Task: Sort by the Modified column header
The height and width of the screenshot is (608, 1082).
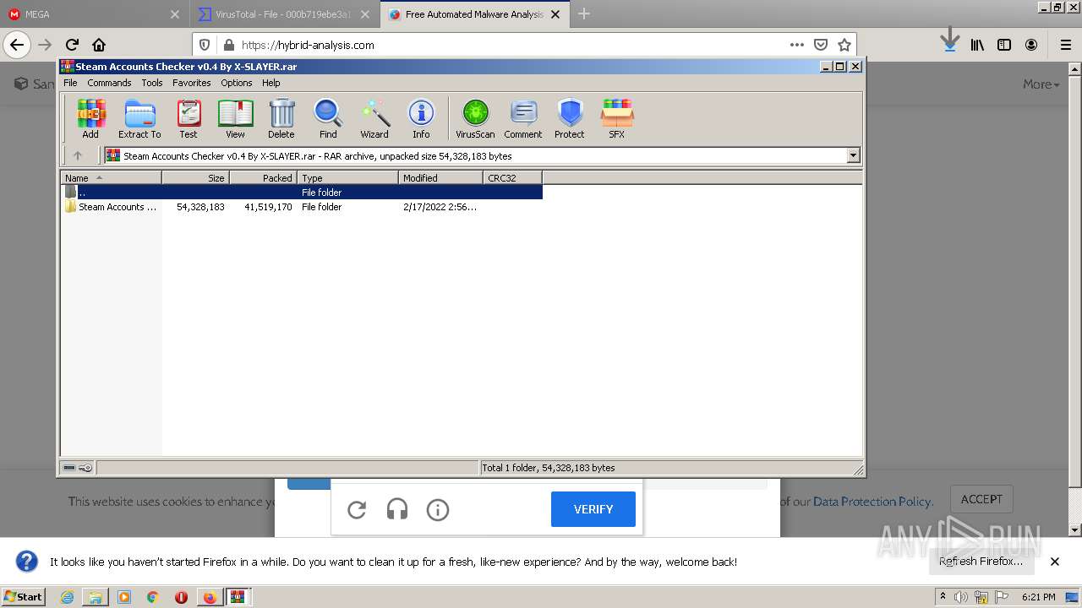Action: [x=440, y=177]
